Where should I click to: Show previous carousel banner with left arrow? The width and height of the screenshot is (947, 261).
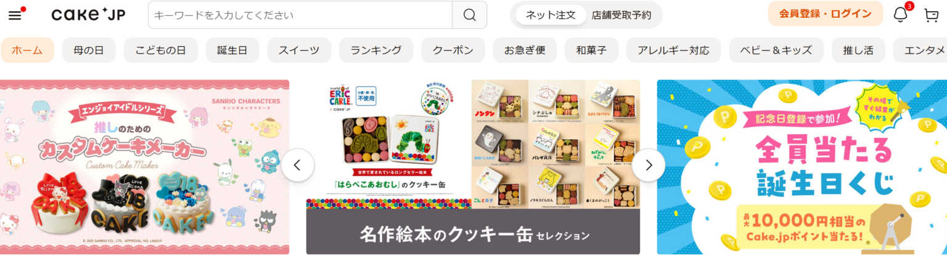pos(298,165)
